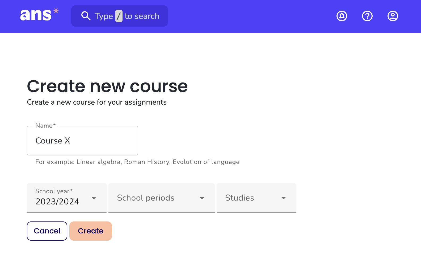Click the School year dropdown arrow

[x=94, y=198]
